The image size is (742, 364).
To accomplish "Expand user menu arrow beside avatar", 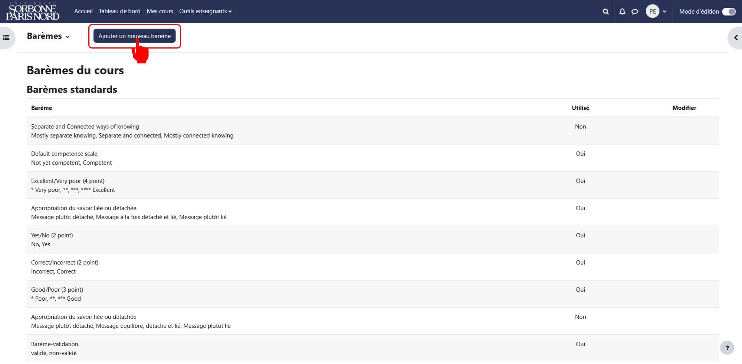I will [x=664, y=11].
